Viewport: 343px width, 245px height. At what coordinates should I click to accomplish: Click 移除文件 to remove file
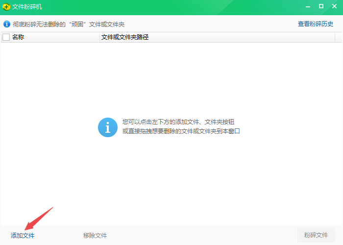[x=95, y=236]
